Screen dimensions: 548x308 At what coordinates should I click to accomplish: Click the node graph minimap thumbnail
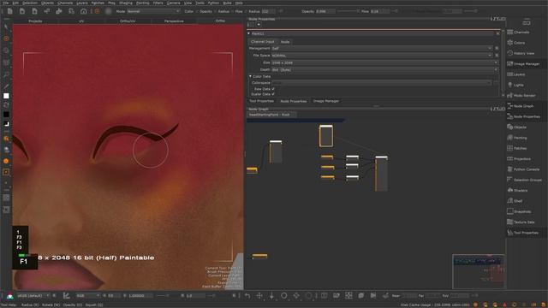[479, 271]
